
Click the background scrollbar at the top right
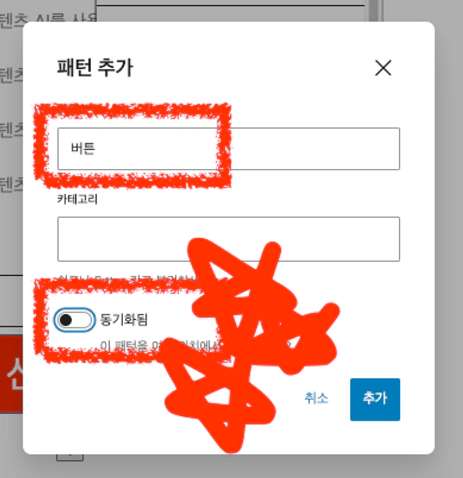373,11
